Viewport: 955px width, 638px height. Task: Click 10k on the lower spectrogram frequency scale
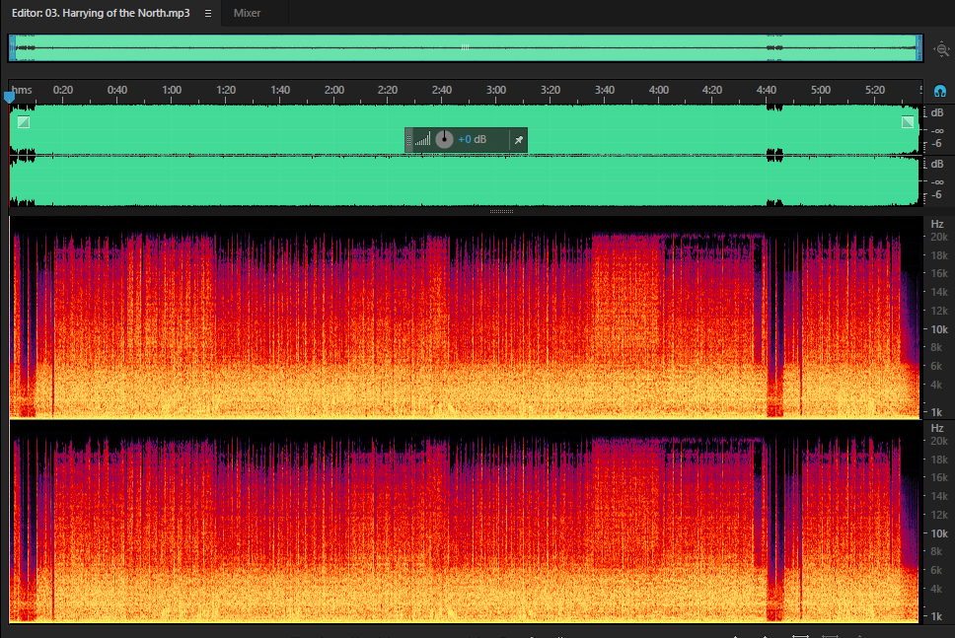click(x=938, y=533)
